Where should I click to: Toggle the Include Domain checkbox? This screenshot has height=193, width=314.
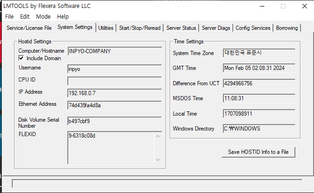click(x=21, y=58)
